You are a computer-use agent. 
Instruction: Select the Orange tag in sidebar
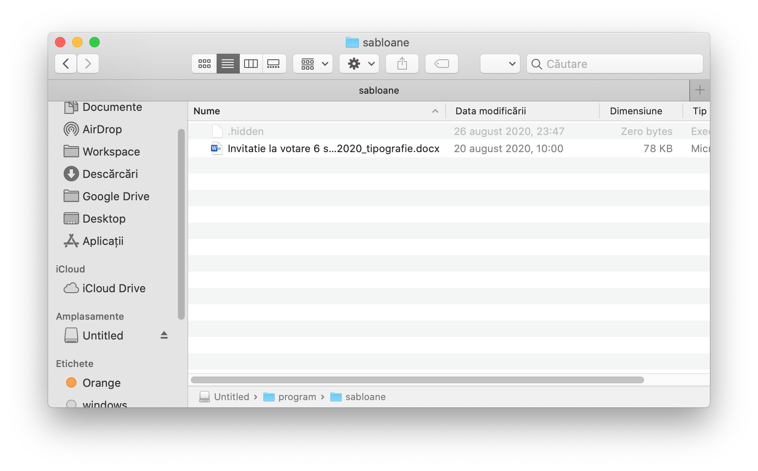point(94,383)
